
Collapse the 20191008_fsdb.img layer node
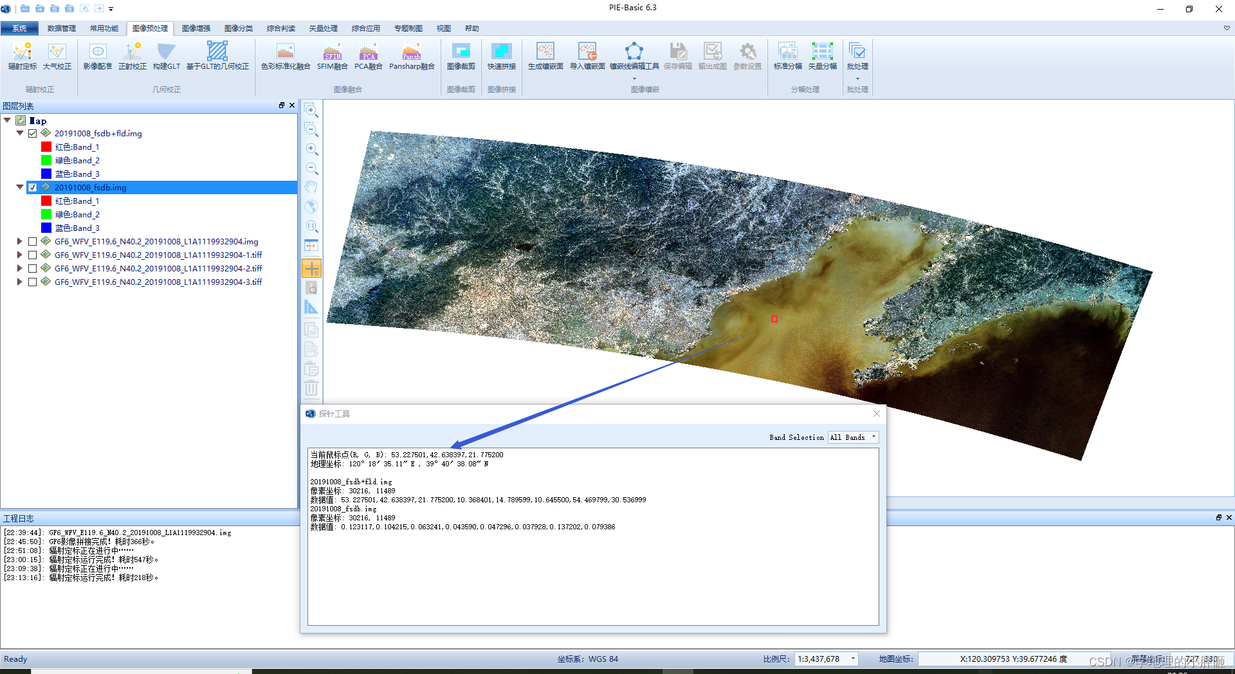[x=20, y=187]
